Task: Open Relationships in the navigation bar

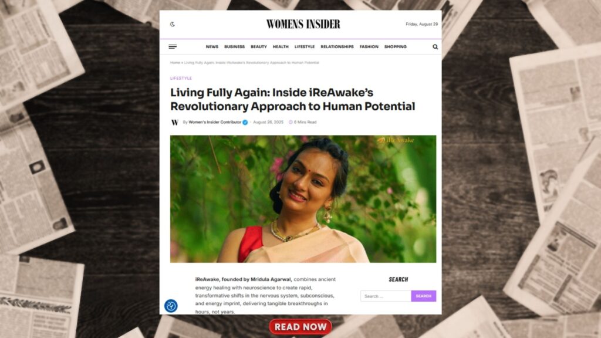Action: click(x=337, y=47)
